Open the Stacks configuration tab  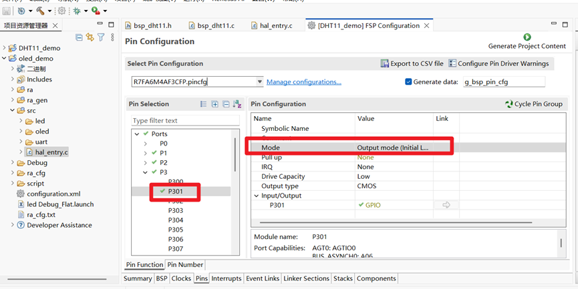click(343, 278)
